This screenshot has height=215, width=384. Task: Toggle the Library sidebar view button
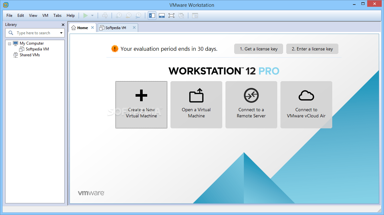(152, 16)
